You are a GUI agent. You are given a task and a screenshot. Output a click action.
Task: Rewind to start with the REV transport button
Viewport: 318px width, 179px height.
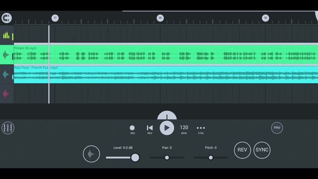click(150, 129)
